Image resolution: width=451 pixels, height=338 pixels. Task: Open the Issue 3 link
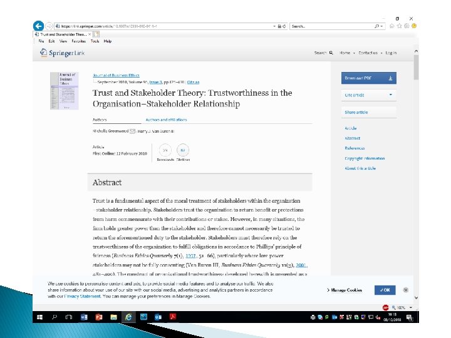pyautogui.click(x=155, y=82)
